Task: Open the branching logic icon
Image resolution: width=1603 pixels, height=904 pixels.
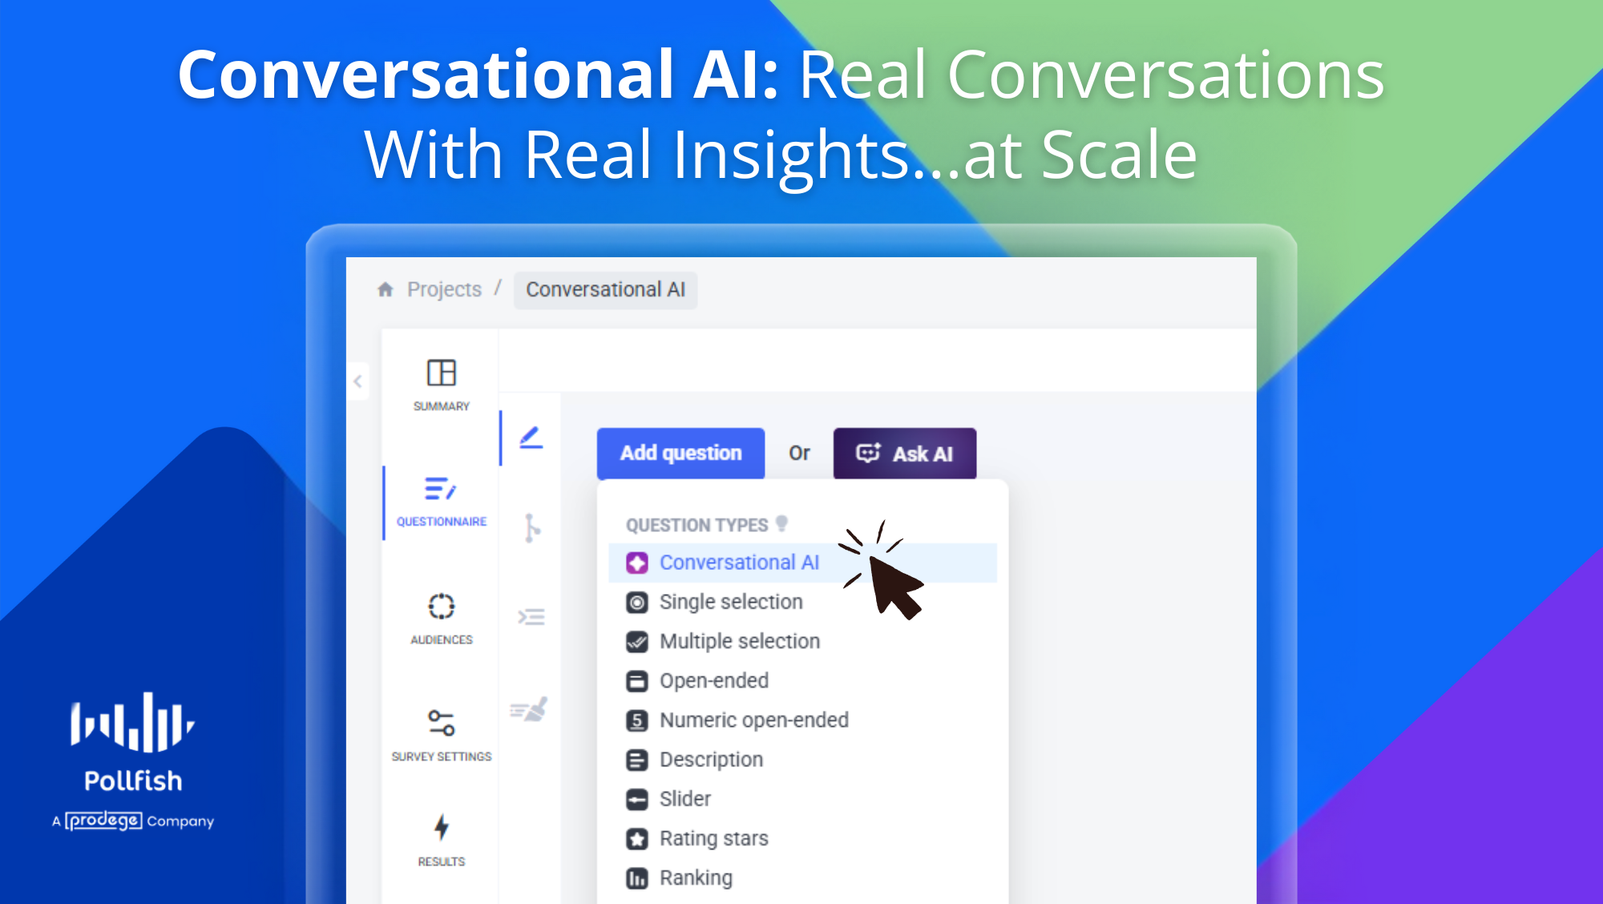Action: [531, 528]
